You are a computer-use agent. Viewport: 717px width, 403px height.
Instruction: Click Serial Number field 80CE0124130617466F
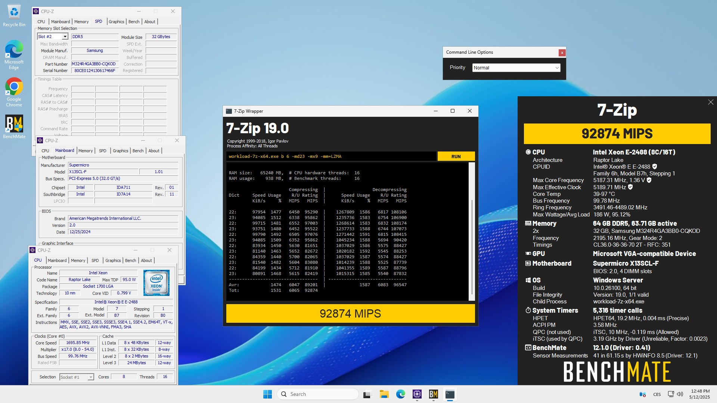click(95, 71)
